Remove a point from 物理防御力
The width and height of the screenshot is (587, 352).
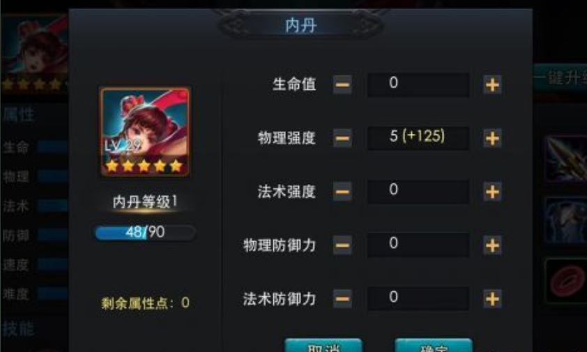coord(342,245)
